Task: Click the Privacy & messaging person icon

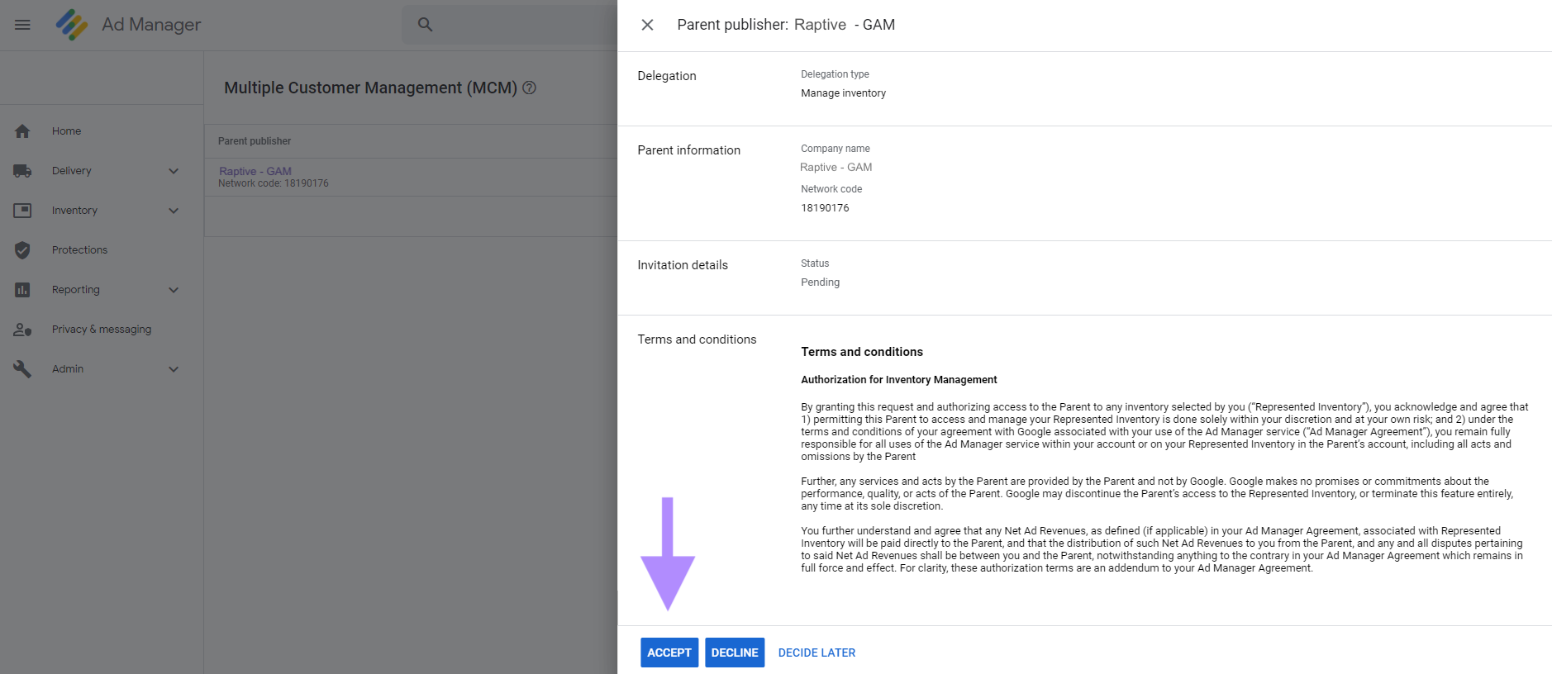Action: [22, 330]
